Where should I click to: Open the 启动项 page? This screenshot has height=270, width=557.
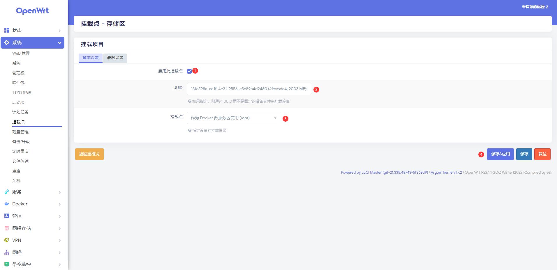tap(18, 102)
